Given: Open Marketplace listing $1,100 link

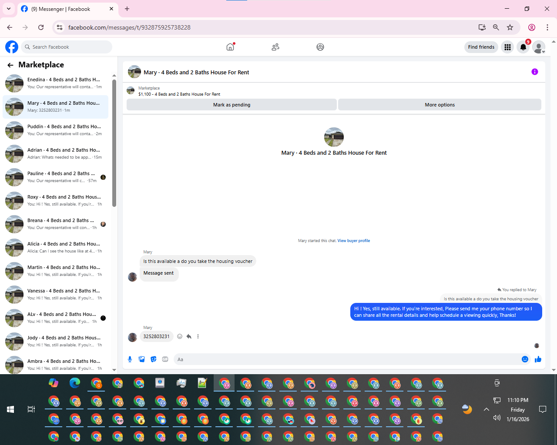Looking at the screenshot, I should point(179,94).
